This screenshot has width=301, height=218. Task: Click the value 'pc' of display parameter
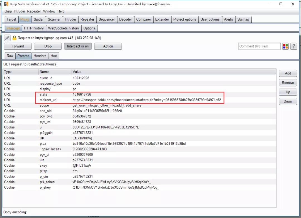coord(74,89)
